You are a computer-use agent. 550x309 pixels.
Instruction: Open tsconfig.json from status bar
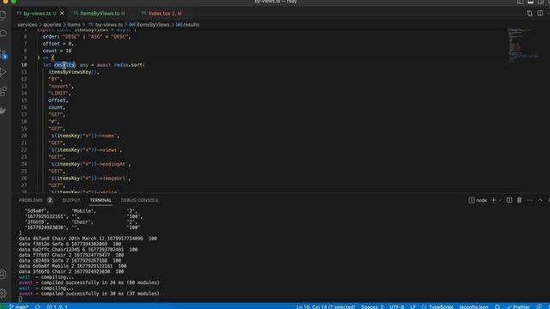coord(474,306)
